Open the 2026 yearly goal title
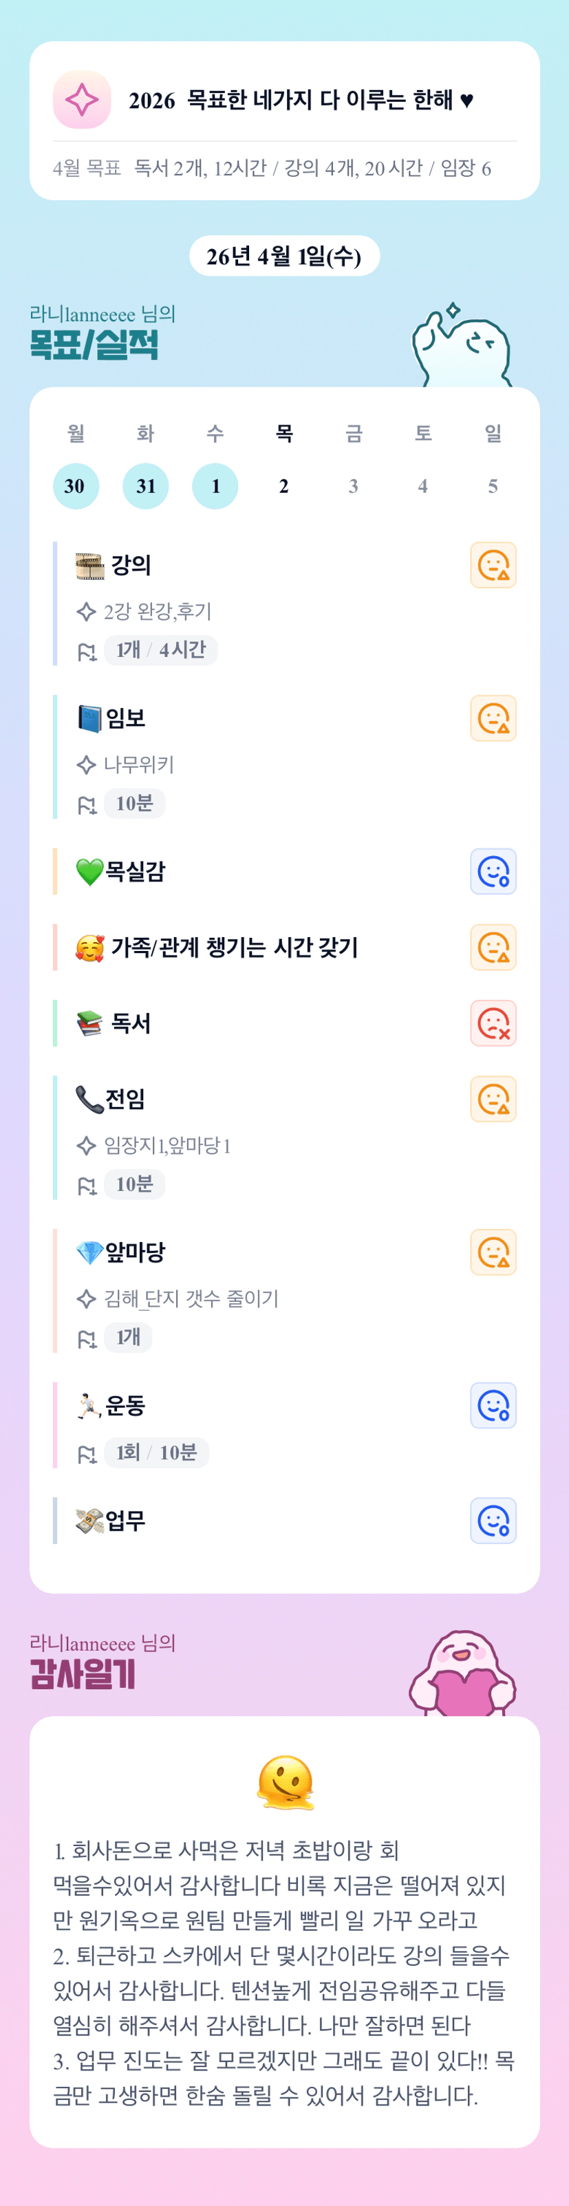 [301, 100]
